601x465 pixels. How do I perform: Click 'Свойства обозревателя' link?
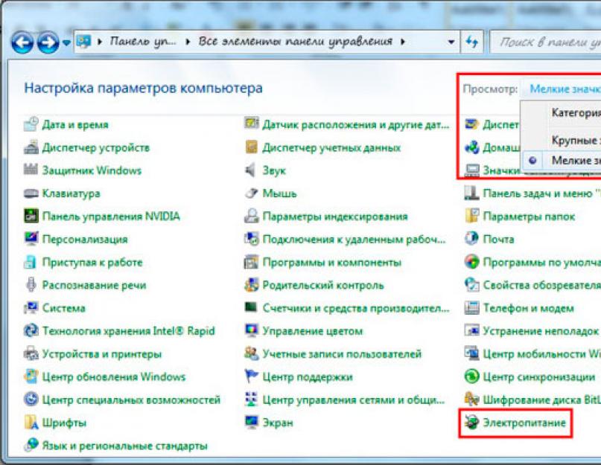click(x=542, y=285)
